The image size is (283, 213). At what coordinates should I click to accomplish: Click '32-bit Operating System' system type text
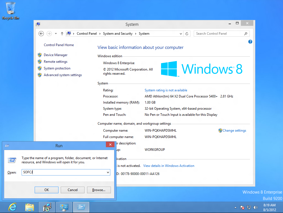(x=178, y=109)
